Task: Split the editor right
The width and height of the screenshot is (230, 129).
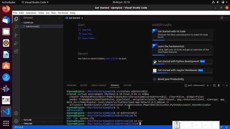Action: (222, 18)
